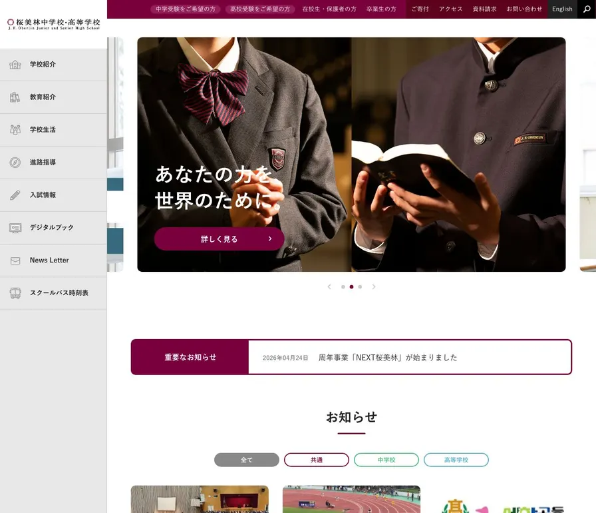Viewport: 596px width, 513px height.
Task: Open 卒業生の方 link
Action: tap(381, 9)
